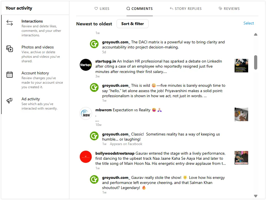
Task: Open the startupg.in post thumbnail
Action: coord(241,66)
